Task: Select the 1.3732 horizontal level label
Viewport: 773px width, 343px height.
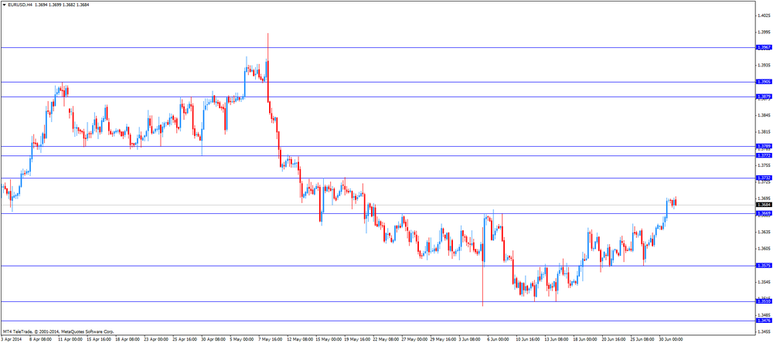Action: click(763, 178)
